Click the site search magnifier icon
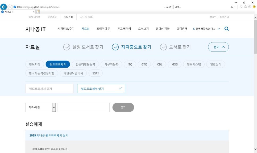The height and width of the screenshot is (153, 257). (x=226, y=29)
